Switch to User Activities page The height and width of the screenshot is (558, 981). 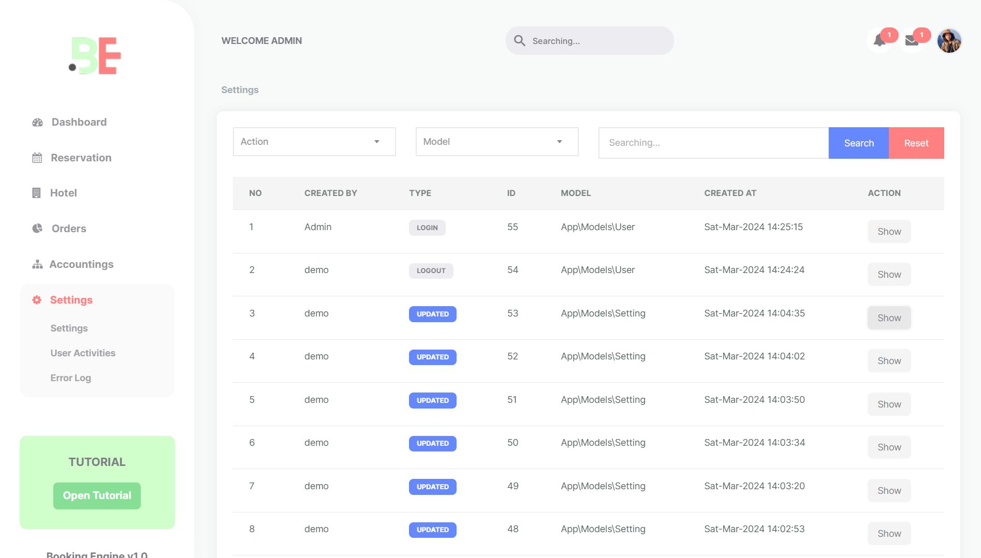pos(82,353)
